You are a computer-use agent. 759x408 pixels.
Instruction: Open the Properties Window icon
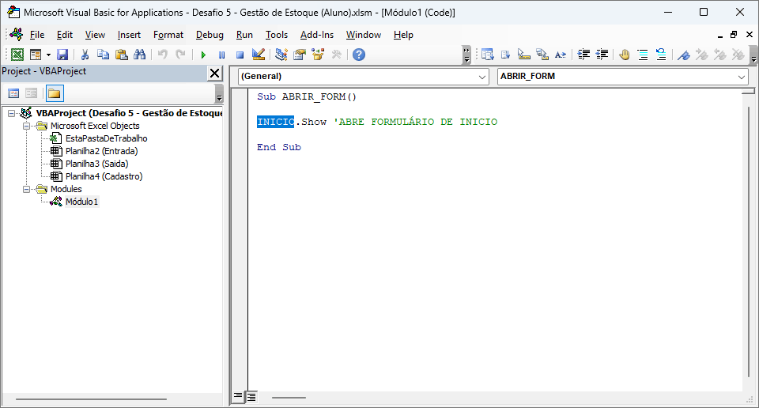300,55
